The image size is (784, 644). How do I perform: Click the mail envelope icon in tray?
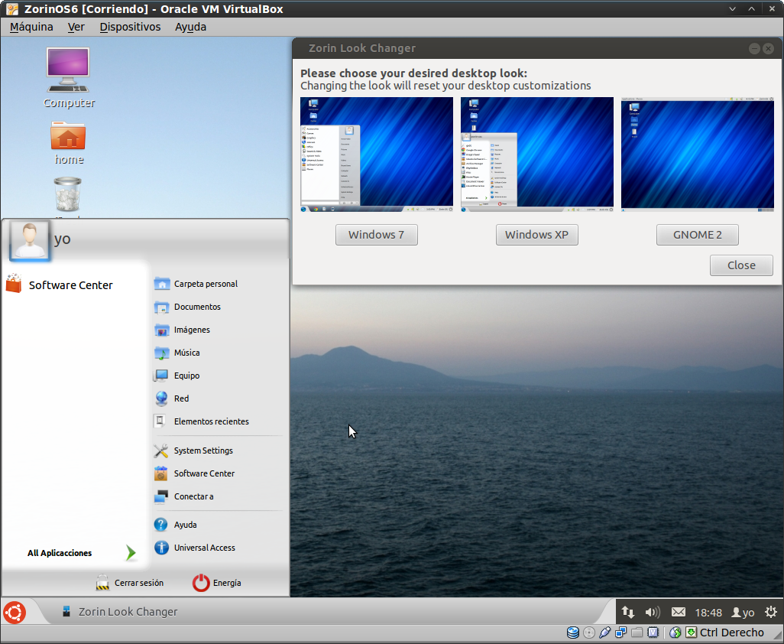[678, 612]
